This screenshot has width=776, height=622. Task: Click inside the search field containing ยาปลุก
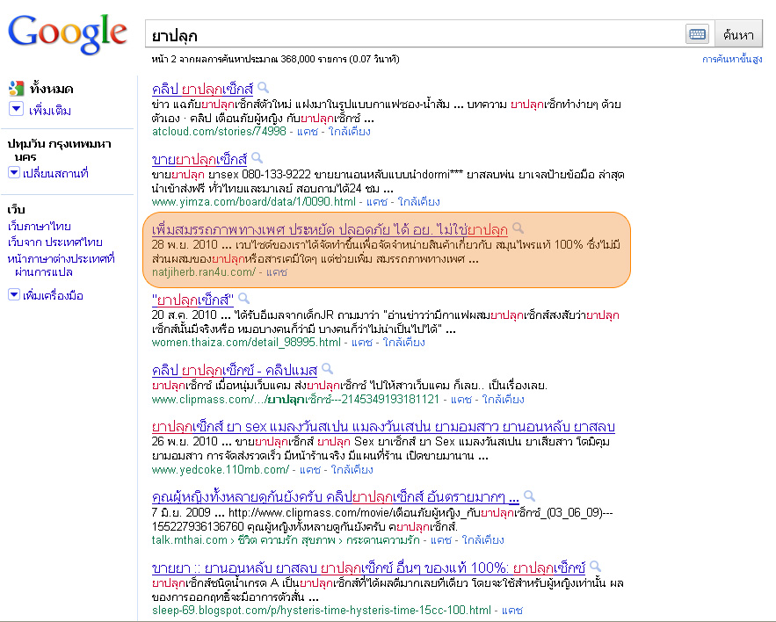point(415,34)
